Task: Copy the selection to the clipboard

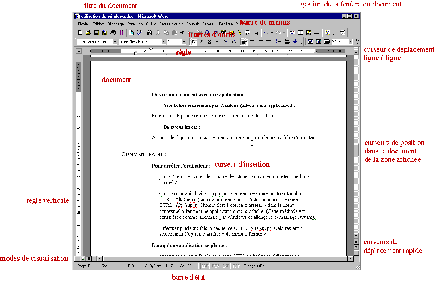Action: point(166,33)
